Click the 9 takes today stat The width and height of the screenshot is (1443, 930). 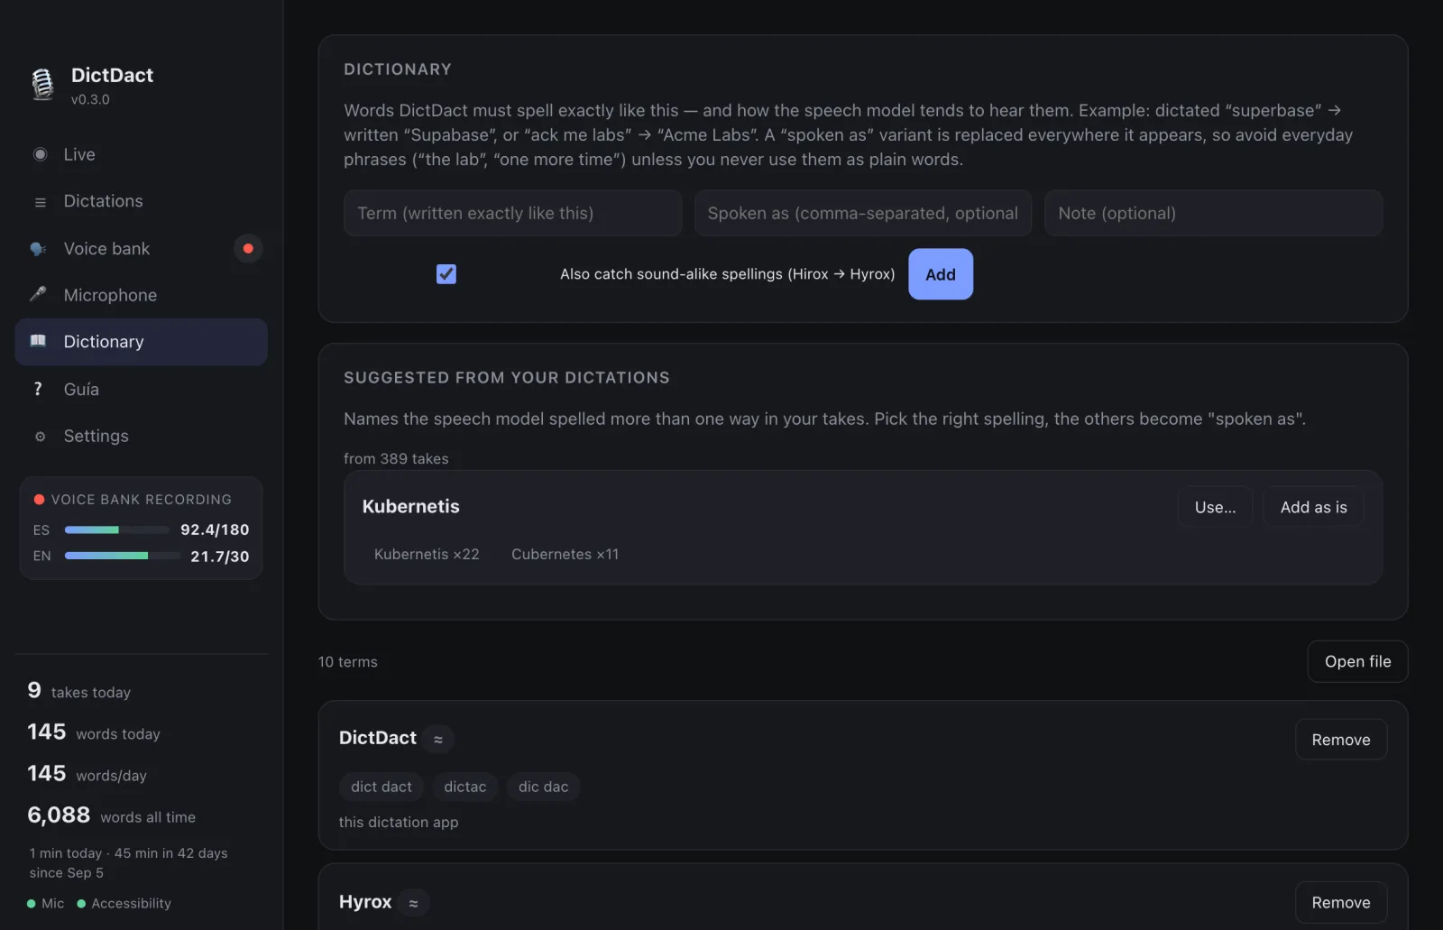point(79,691)
